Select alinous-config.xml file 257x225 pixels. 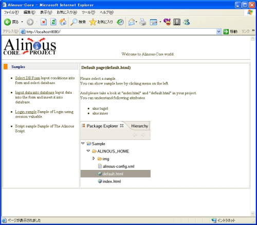[x=116, y=166]
